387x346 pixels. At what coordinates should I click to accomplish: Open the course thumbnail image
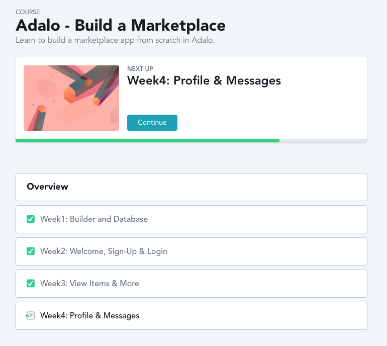[71, 98]
